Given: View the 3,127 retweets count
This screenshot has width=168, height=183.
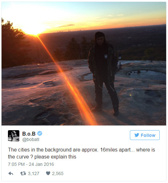Looking at the screenshot, I should click(x=34, y=173).
